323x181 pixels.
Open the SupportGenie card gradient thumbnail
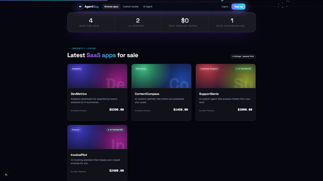(226, 76)
